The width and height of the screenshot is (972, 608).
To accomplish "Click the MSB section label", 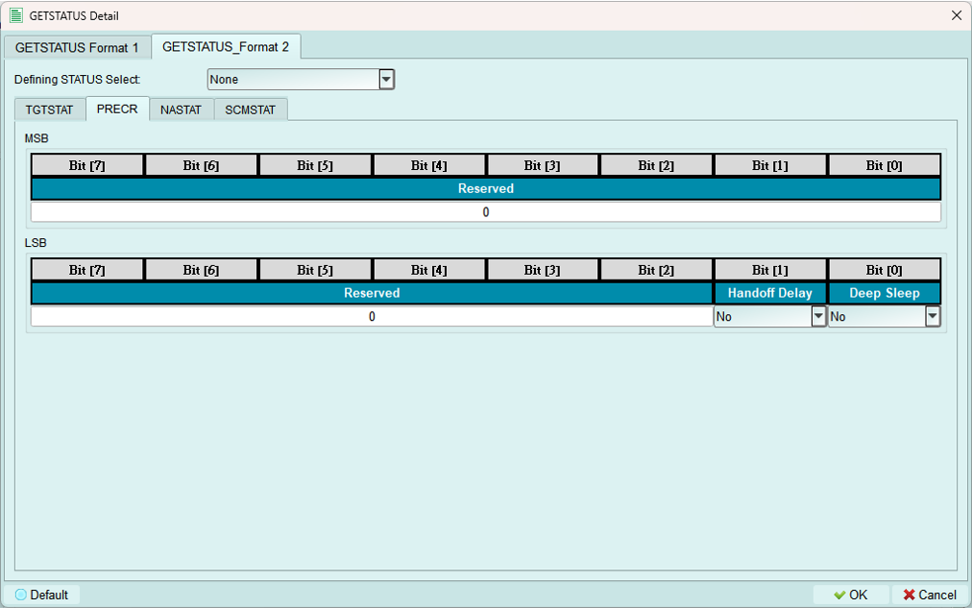I will (36, 138).
